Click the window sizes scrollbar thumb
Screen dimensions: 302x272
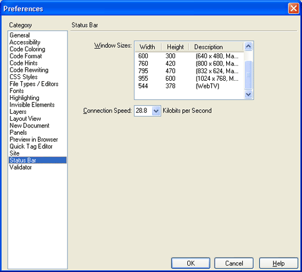(248, 75)
